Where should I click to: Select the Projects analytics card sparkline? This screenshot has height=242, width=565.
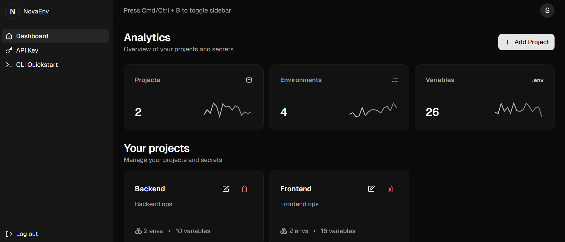tap(227, 110)
